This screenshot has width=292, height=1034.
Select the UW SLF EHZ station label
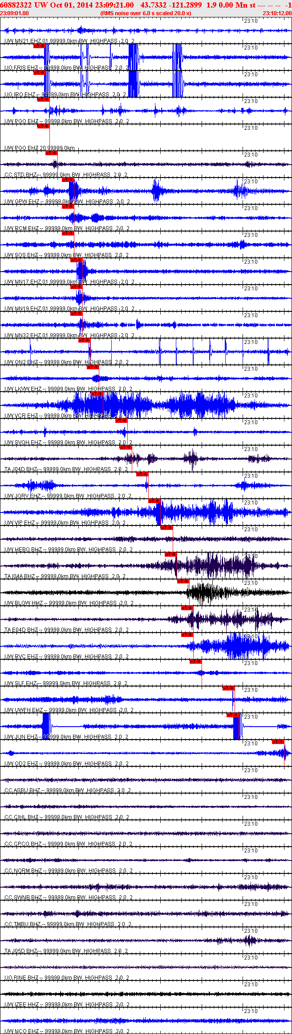pyautogui.click(x=66, y=683)
